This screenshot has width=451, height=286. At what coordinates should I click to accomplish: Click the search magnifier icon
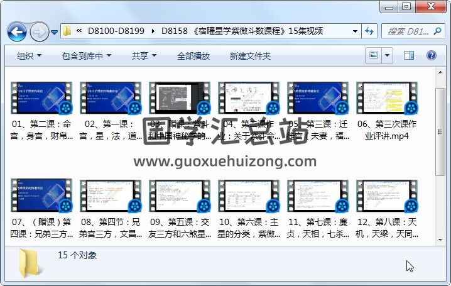[x=437, y=31]
